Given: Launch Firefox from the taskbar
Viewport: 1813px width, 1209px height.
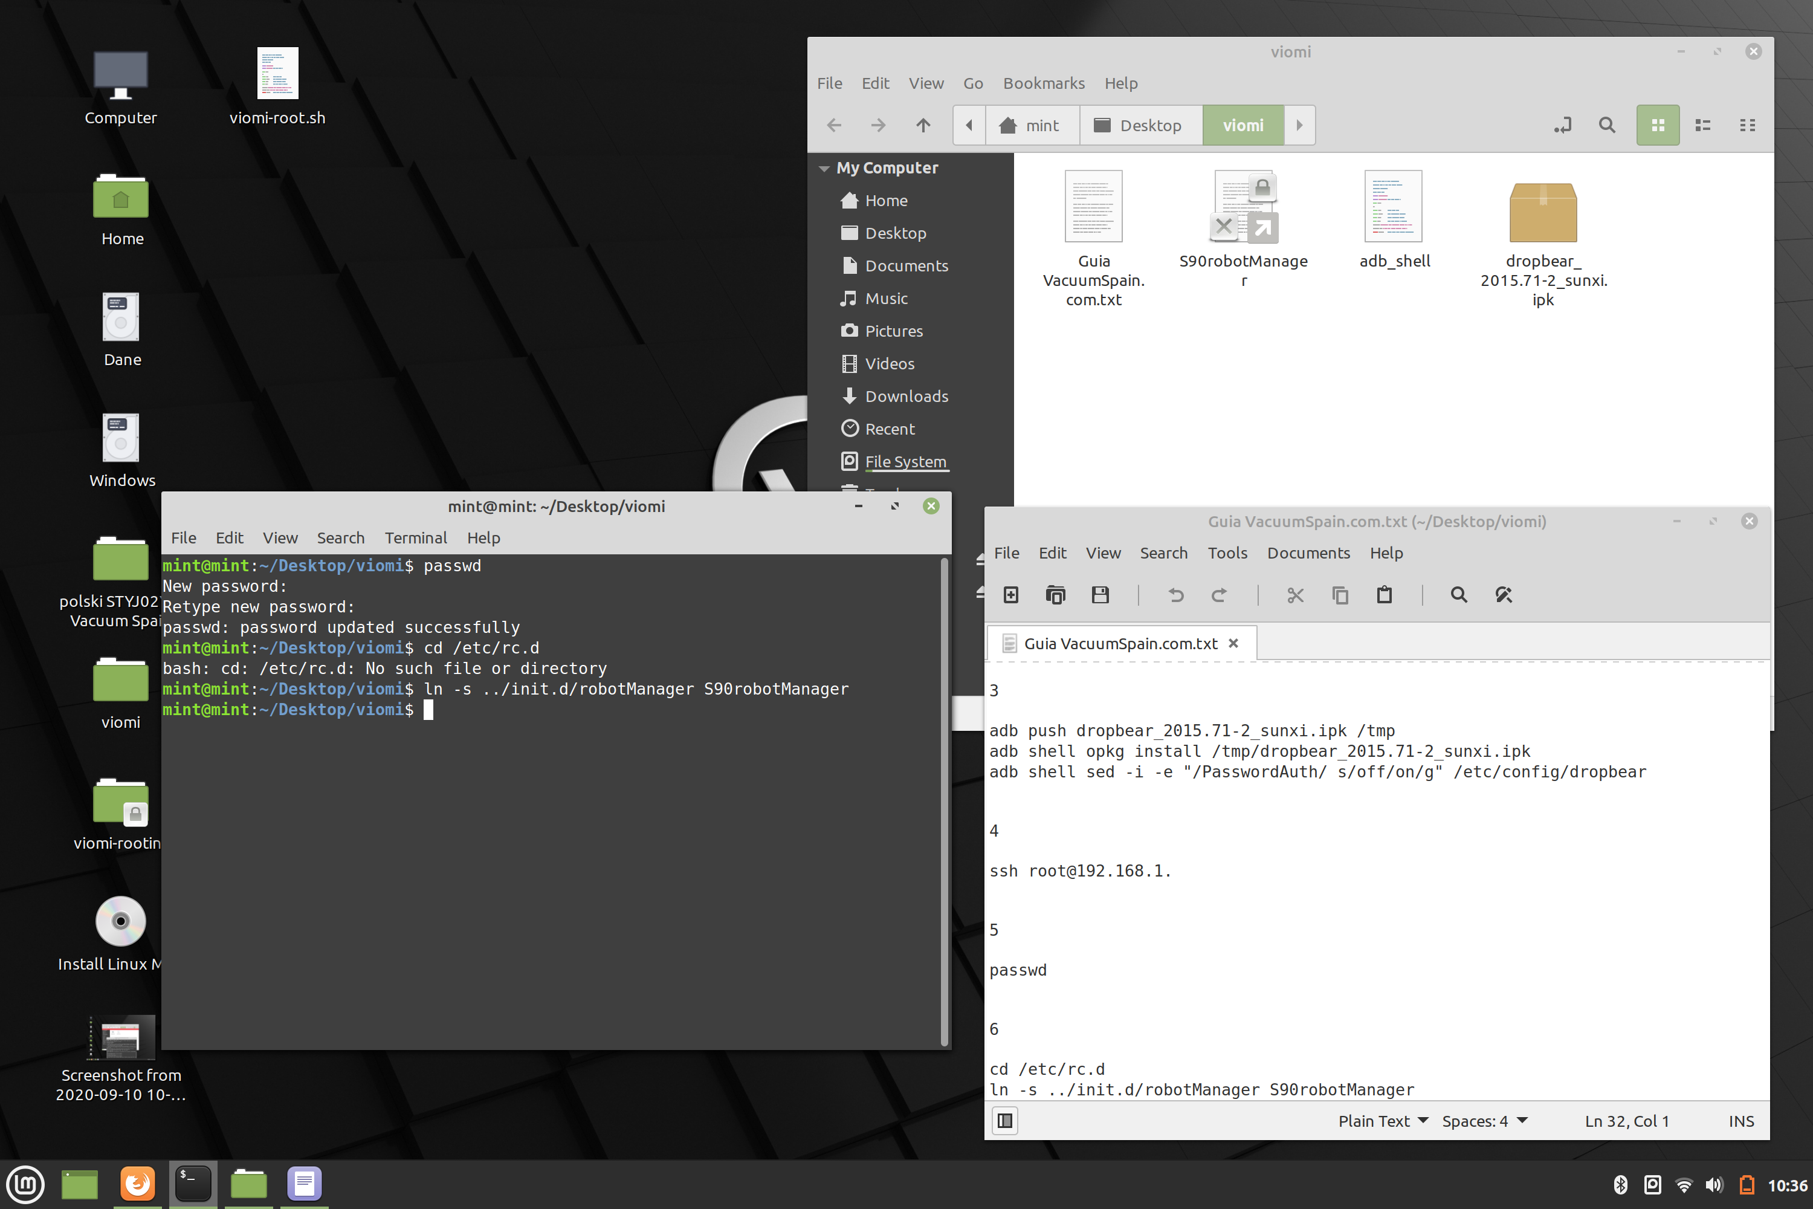Looking at the screenshot, I should 138,1183.
